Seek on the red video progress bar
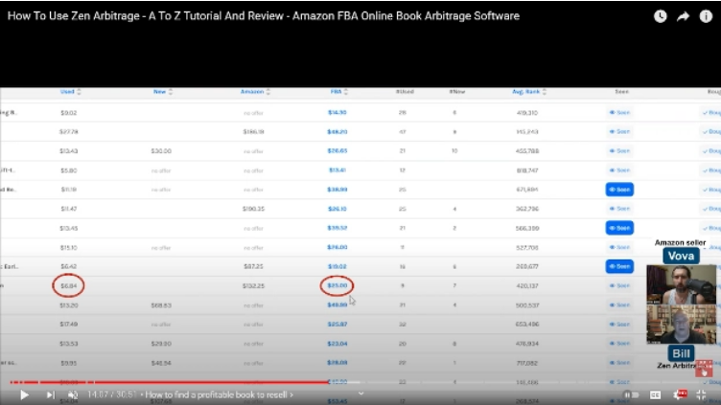Image resolution: width=721 pixels, height=405 pixels. (170, 382)
